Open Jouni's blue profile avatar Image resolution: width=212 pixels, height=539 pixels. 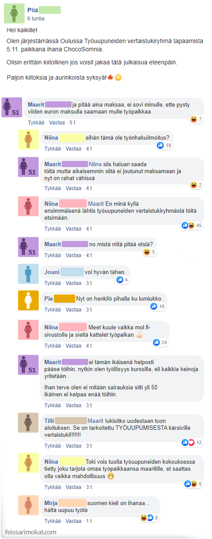point(28,275)
